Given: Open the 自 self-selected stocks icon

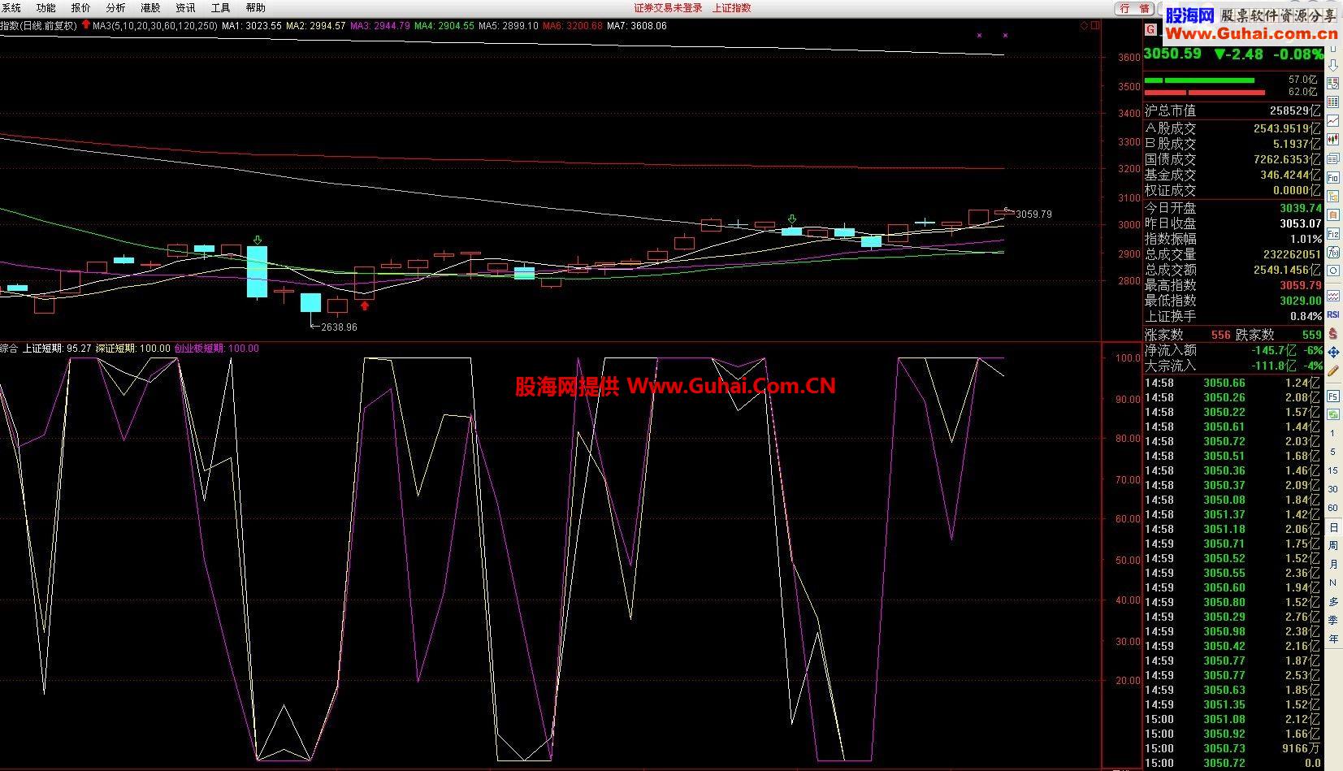Looking at the screenshot, I should [x=1333, y=214].
